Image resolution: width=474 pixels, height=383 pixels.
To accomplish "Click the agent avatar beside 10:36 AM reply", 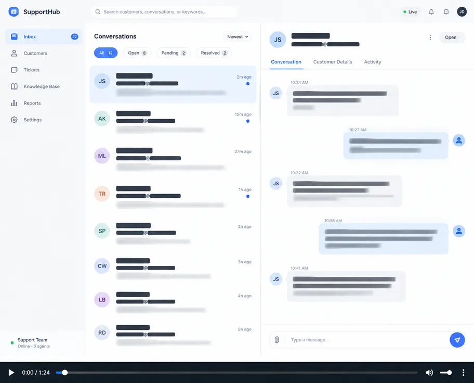I will coord(459,232).
